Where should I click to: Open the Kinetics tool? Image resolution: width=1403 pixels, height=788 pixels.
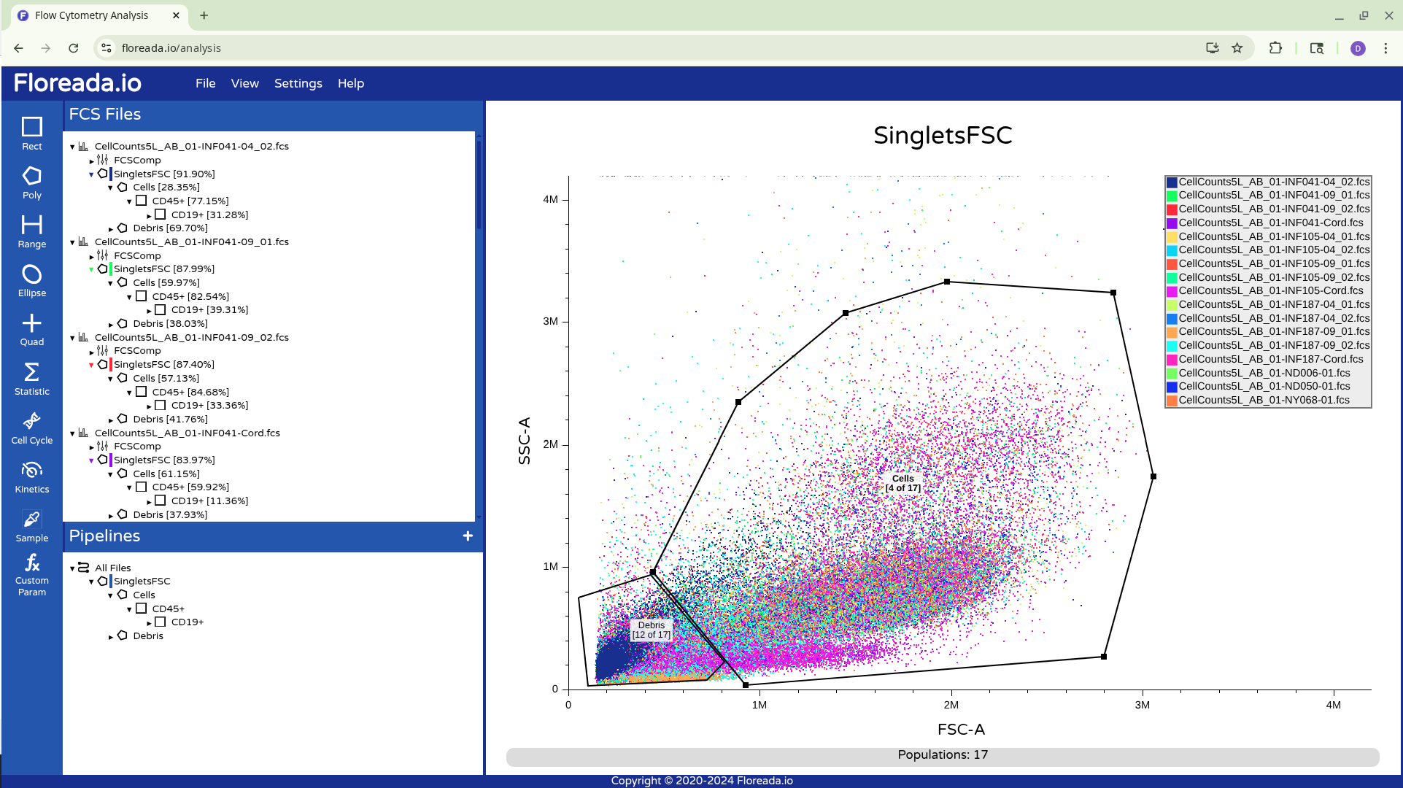point(31,476)
